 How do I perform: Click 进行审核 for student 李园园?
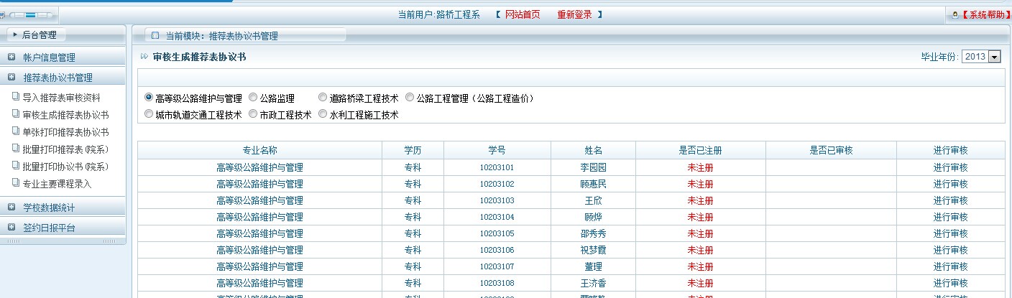click(950, 167)
